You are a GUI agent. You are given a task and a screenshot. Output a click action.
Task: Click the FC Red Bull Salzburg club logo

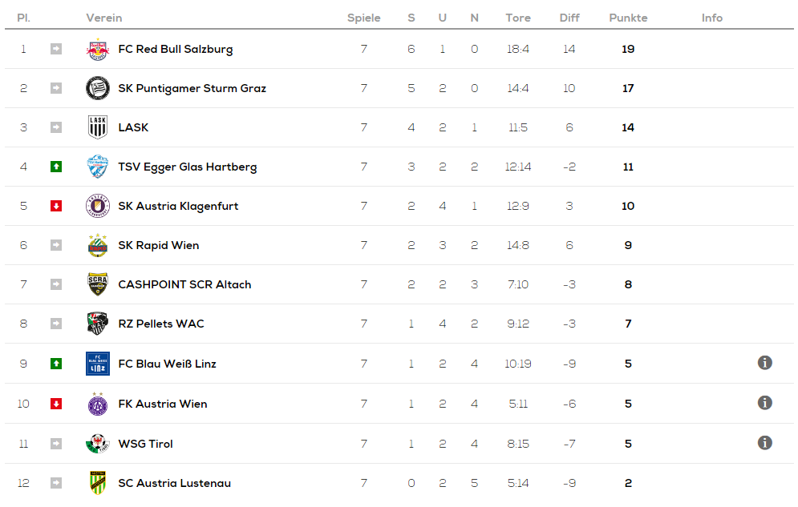coord(98,50)
